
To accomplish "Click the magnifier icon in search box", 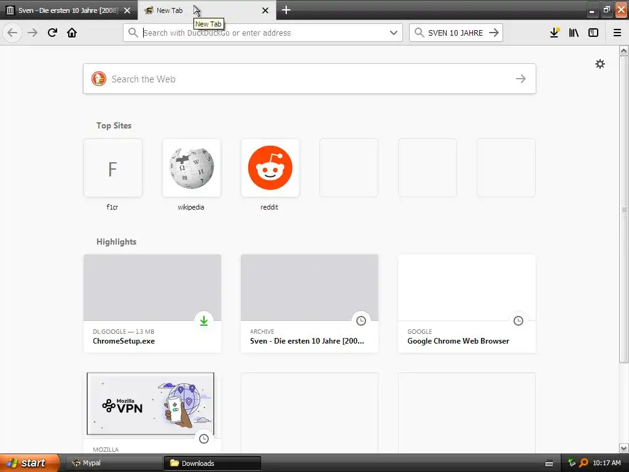I will click(x=419, y=33).
